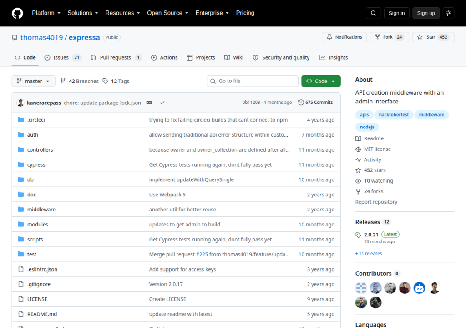Select the apis topic tag
This screenshot has height=328, width=466.
365,115
